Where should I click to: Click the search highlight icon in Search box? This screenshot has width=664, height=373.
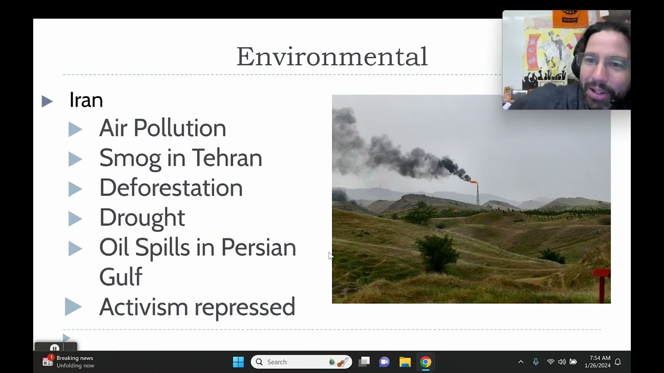[339, 362]
